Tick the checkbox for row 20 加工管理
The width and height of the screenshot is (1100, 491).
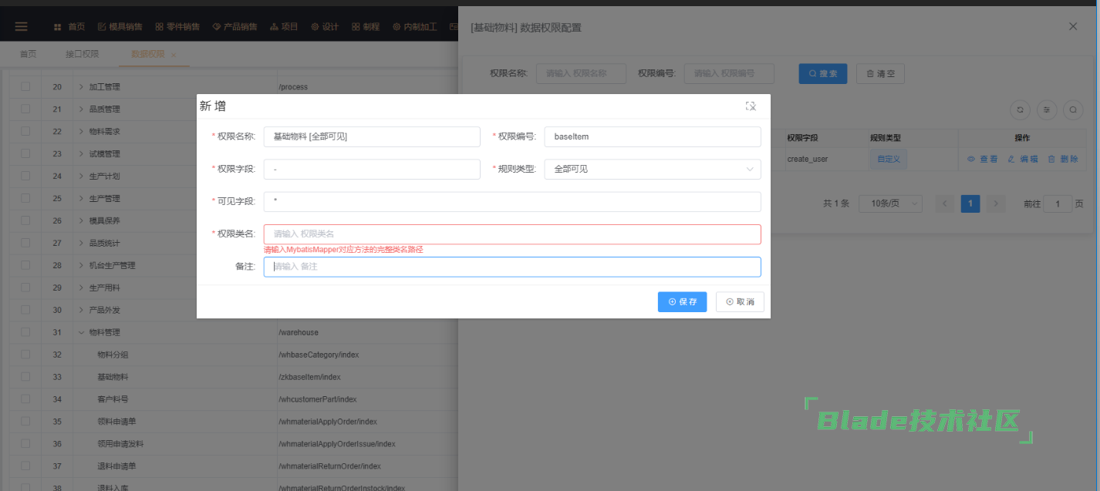click(25, 87)
